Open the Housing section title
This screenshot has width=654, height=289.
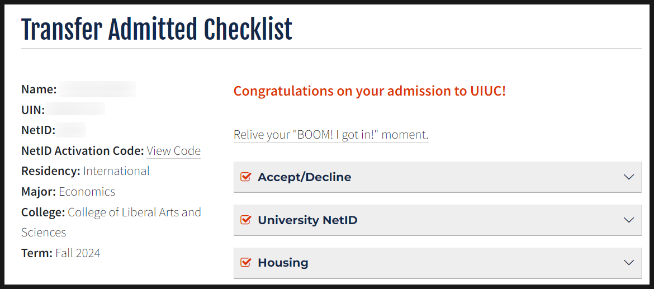pos(283,263)
